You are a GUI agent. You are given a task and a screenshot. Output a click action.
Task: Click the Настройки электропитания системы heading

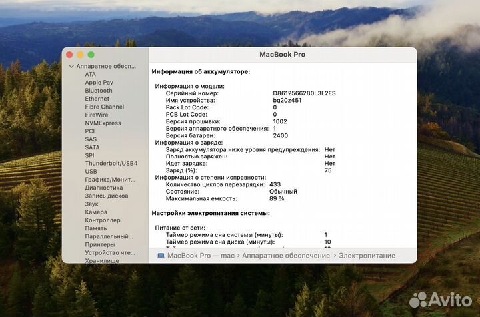pos(211,213)
